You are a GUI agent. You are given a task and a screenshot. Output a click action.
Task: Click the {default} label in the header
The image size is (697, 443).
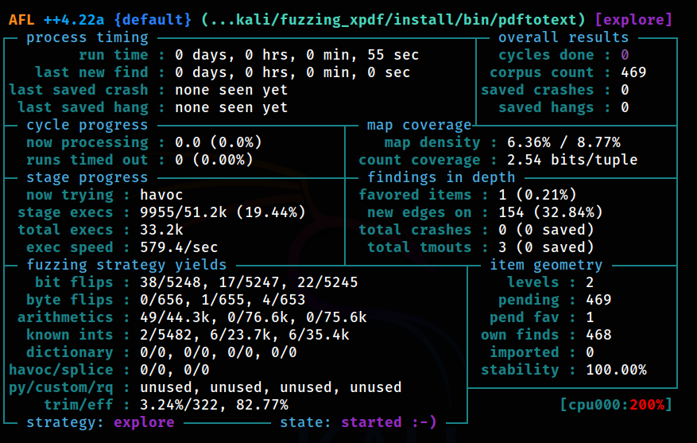pyautogui.click(x=153, y=20)
